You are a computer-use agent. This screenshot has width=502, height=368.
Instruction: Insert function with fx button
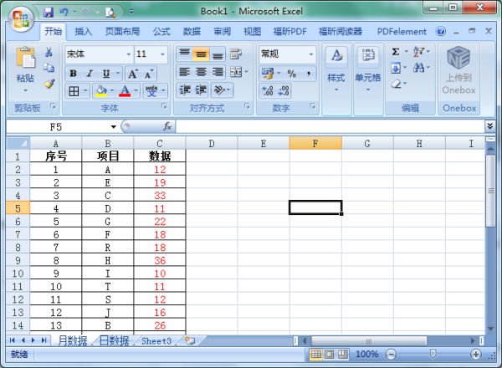click(x=167, y=127)
